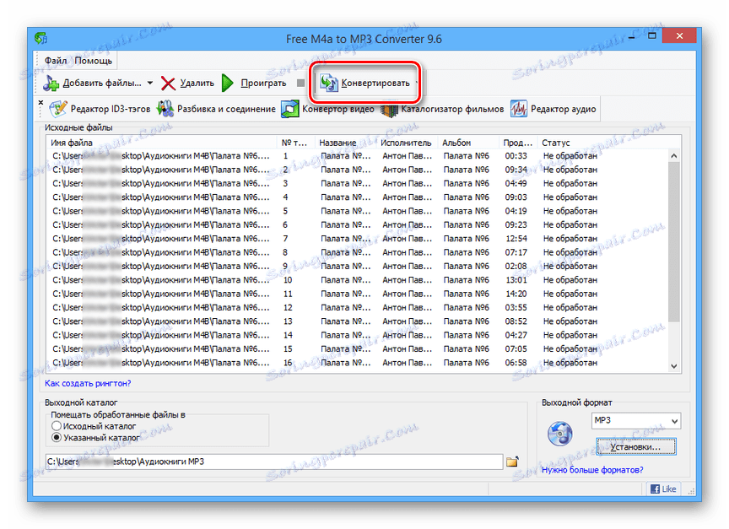Open the Как создать рингтон link
The width and height of the screenshot is (729, 529).
[88, 384]
